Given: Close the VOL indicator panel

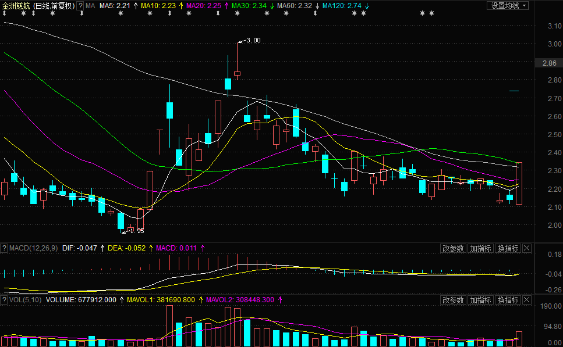Looking at the screenshot, I should click(x=527, y=300).
